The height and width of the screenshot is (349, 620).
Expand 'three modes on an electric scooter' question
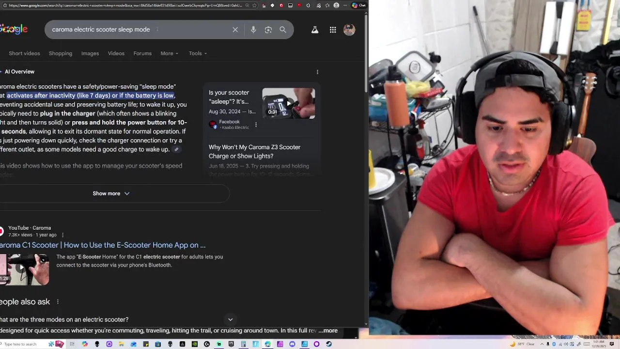[x=116, y=319]
